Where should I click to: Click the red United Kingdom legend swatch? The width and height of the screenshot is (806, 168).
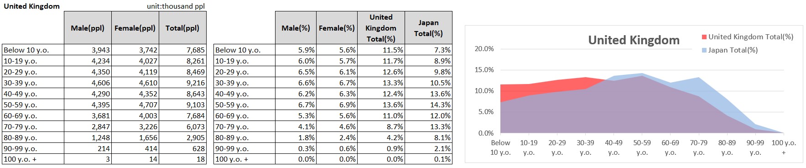(x=704, y=37)
